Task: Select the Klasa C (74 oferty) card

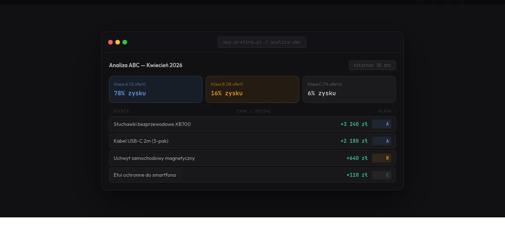Action: pyautogui.click(x=349, y=89)
